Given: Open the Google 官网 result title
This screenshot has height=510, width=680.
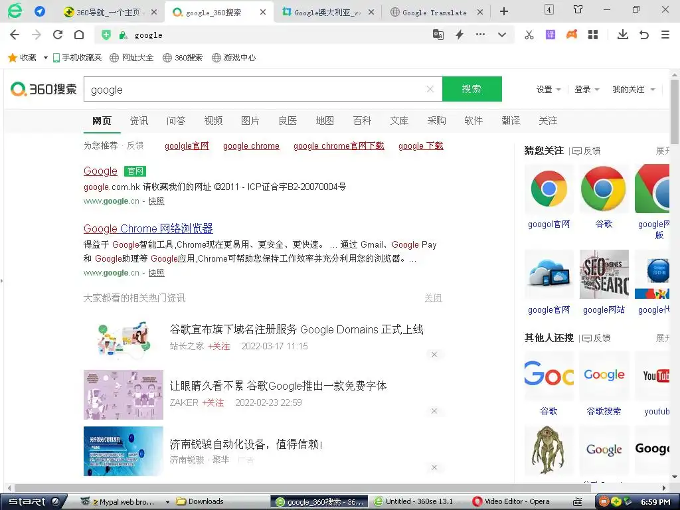Looking at the screenshot, I should pyautogui.click(x=100, y=171).
